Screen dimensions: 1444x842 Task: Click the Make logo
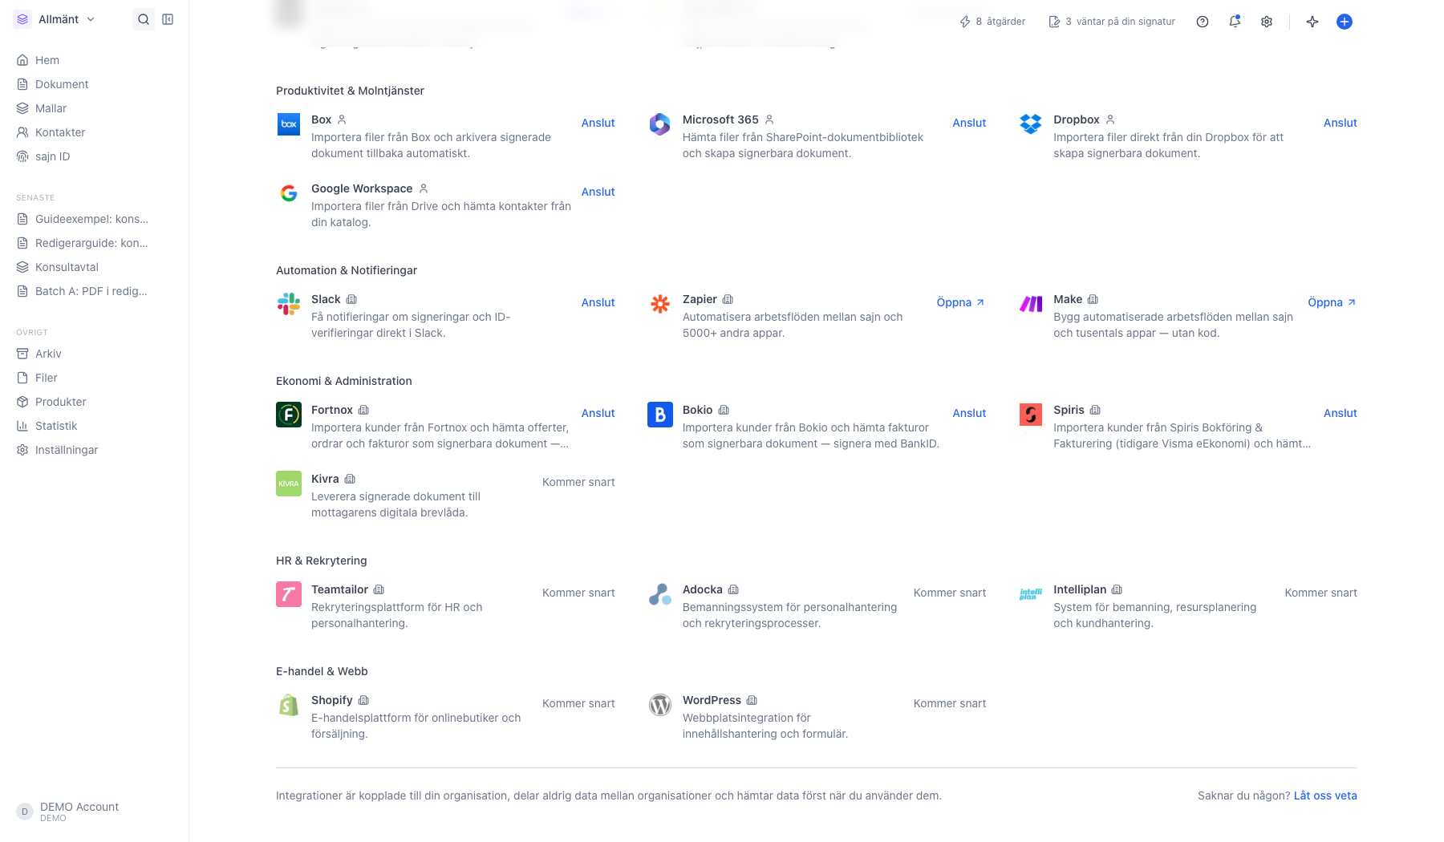1031,304
